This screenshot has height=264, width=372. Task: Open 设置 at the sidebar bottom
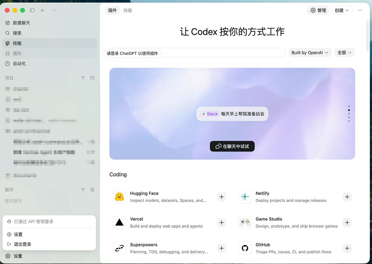tap(49, 256)
